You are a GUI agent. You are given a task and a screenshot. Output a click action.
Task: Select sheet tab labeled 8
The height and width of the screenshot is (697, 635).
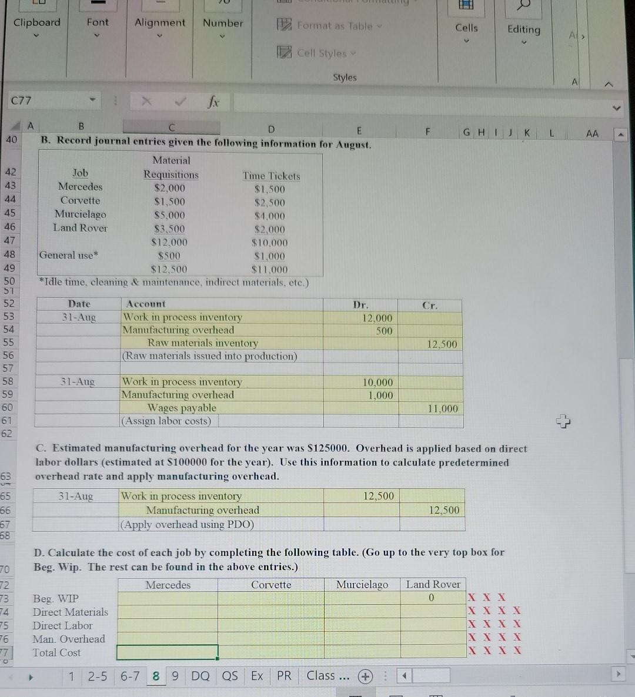click(x=156, y=676)
